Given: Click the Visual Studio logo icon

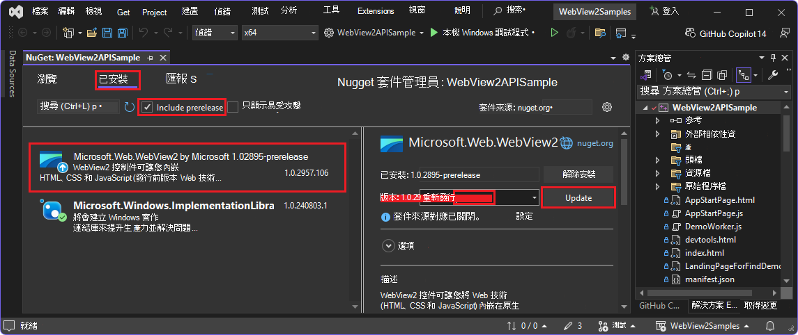Looking at the screenshot, I should 15,10.
